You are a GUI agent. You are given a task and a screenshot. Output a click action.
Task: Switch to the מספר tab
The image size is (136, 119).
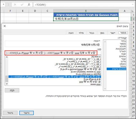tap(123, 33)
